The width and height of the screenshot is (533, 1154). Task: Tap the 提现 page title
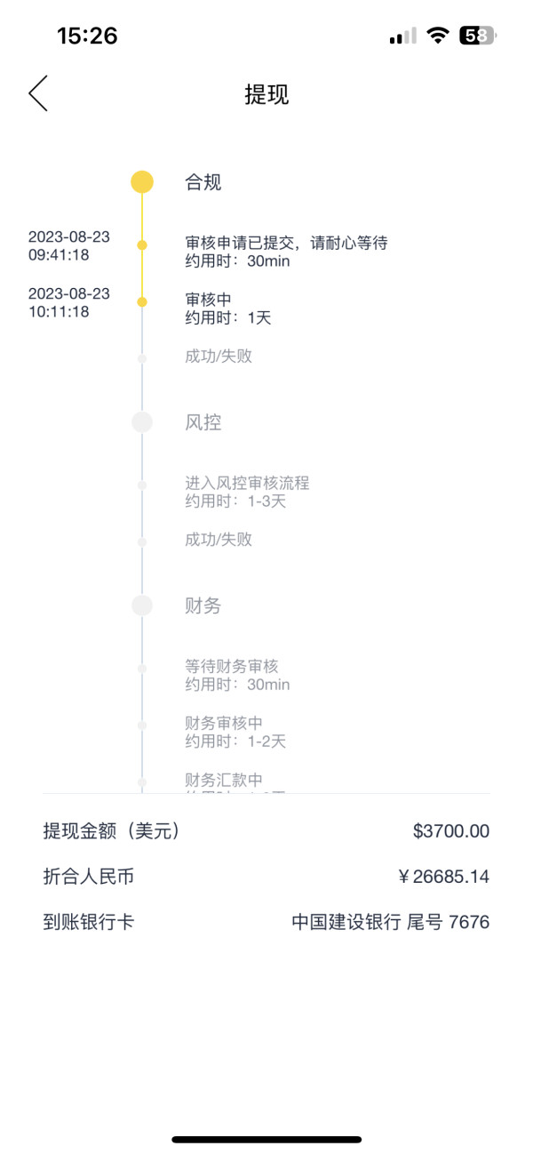266,95
